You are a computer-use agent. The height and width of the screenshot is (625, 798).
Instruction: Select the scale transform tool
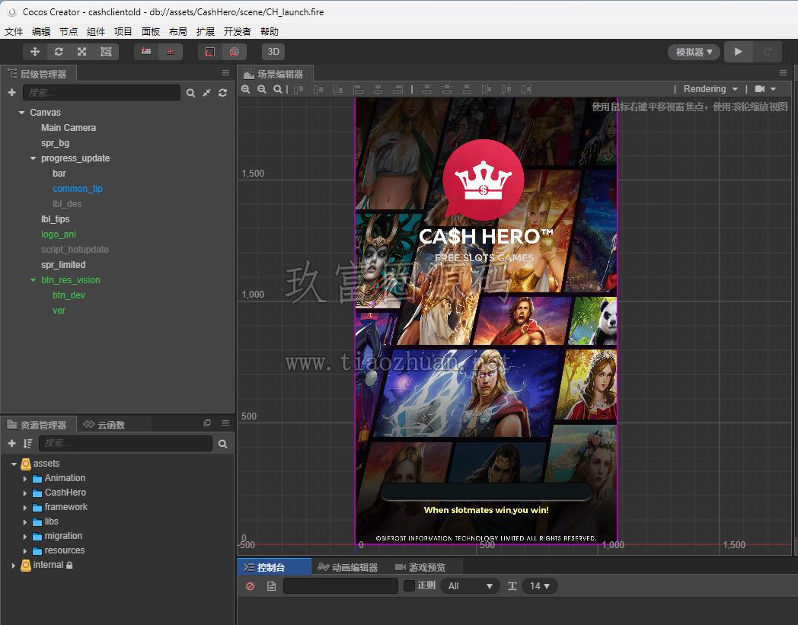pos(82,52)
